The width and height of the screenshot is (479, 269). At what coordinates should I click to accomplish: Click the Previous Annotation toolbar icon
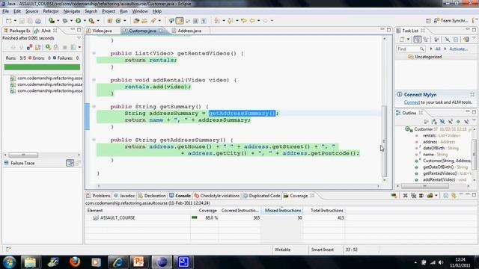click(x=231, y=21)
